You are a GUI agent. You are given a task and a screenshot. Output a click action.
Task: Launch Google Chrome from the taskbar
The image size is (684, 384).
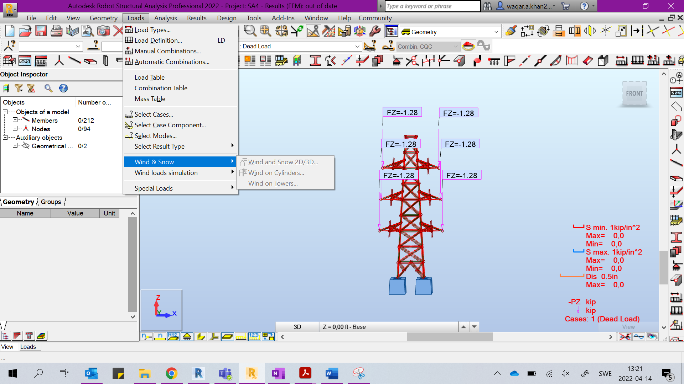[171, 373]
